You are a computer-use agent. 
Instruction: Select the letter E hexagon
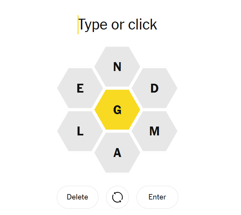coord(80,88)
